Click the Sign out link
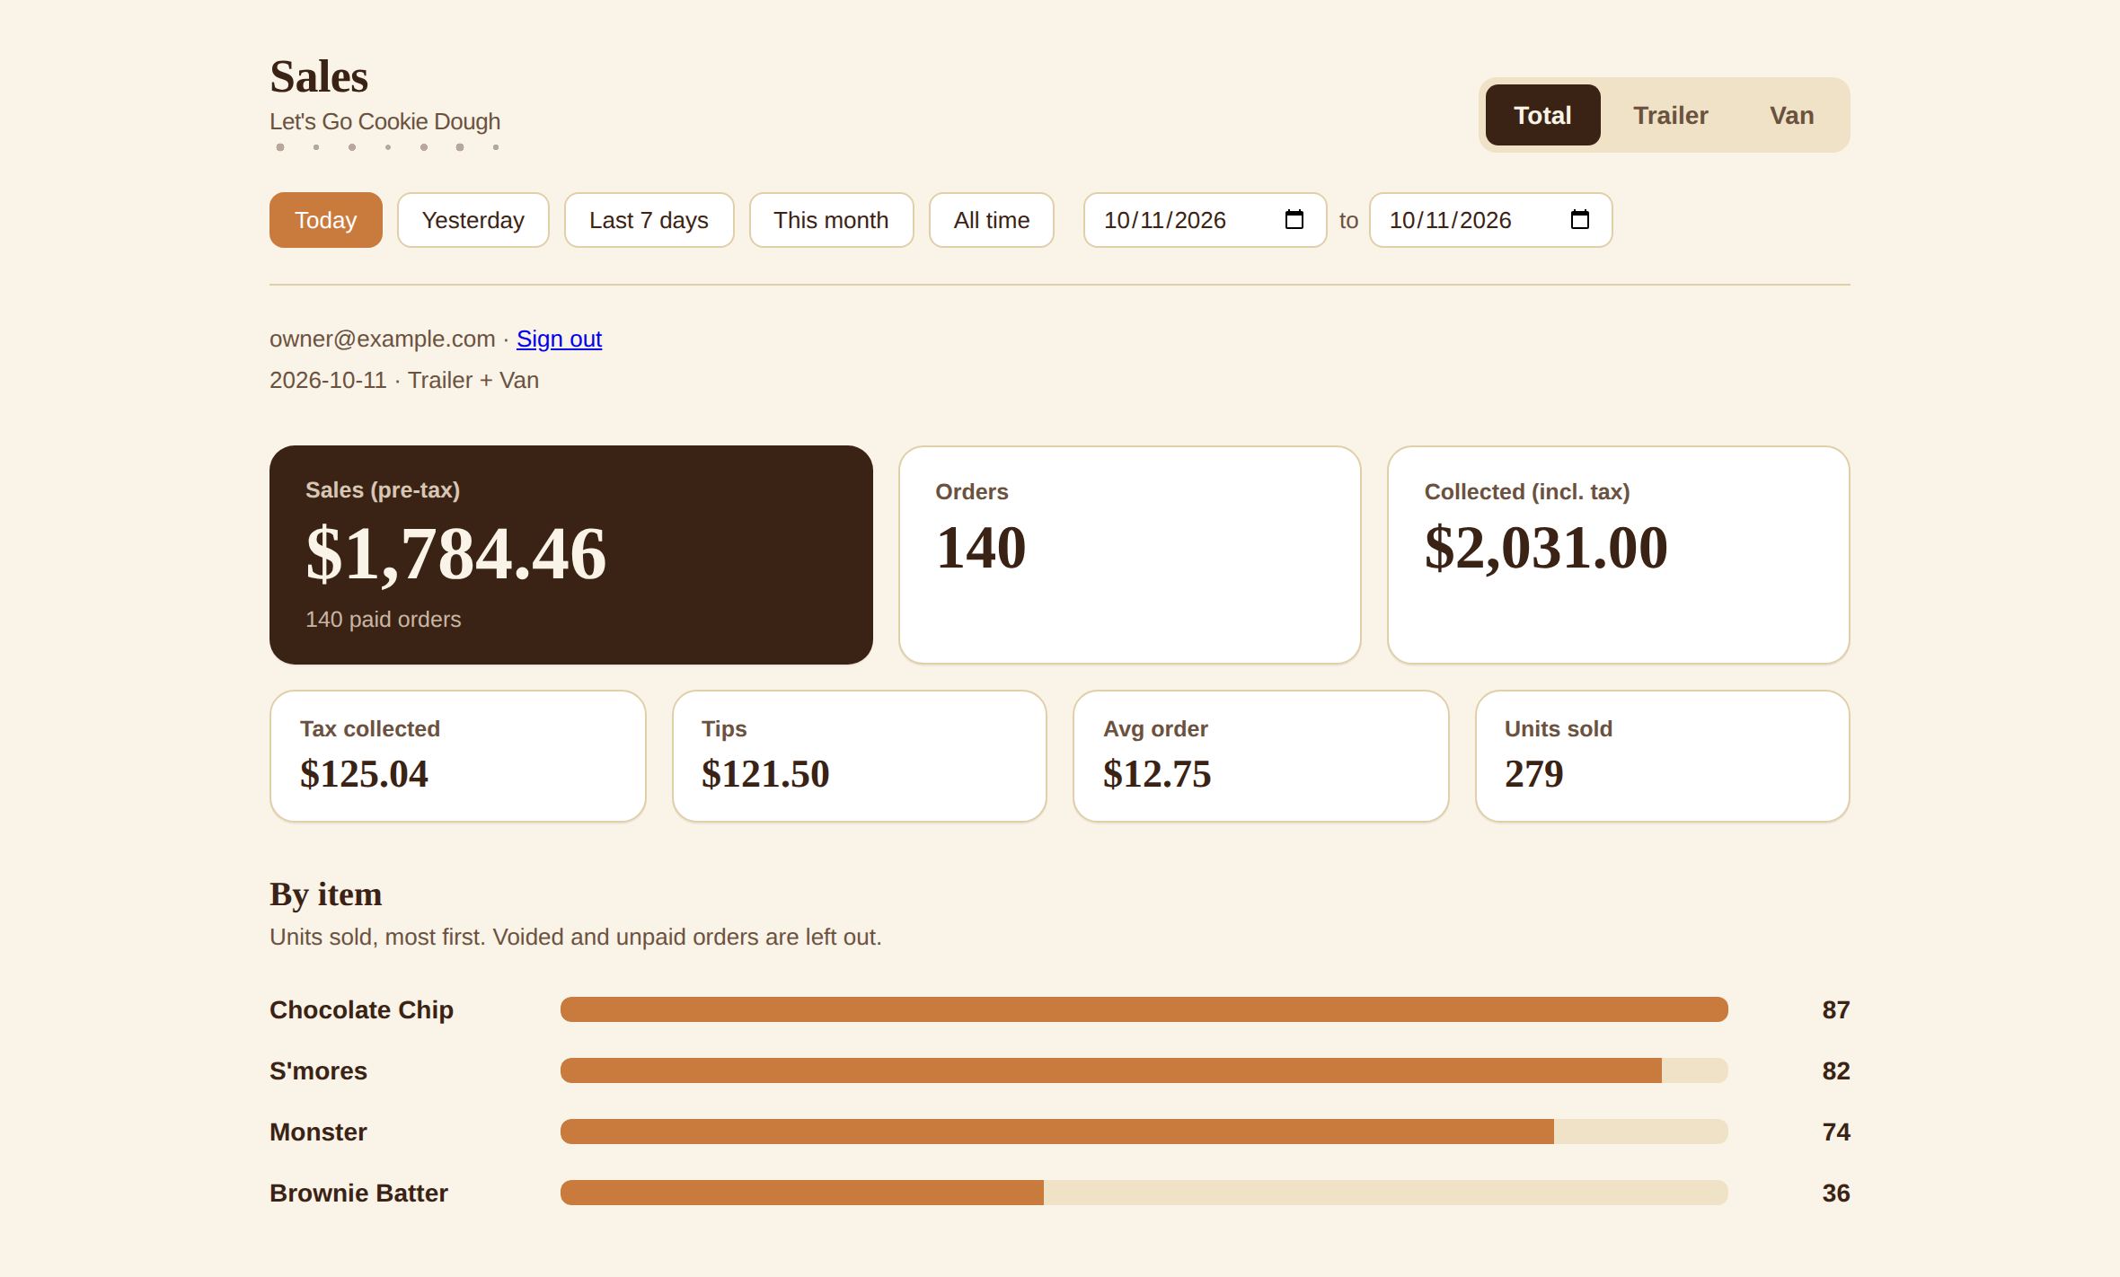2120x1277 pixels. [559, 339]
